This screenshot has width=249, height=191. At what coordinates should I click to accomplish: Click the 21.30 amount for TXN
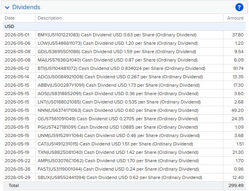[x=238, y=153]
